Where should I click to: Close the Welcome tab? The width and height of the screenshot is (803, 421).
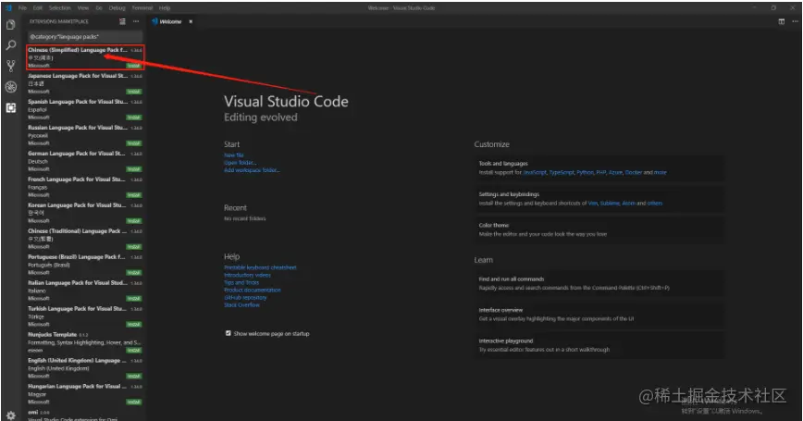pyautogui.click(x=191, y=21)
